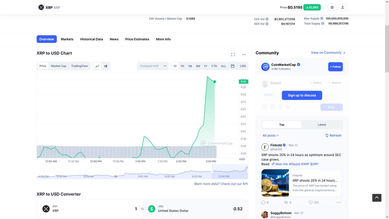Open the Markets tab

click(x=67, y=39)
